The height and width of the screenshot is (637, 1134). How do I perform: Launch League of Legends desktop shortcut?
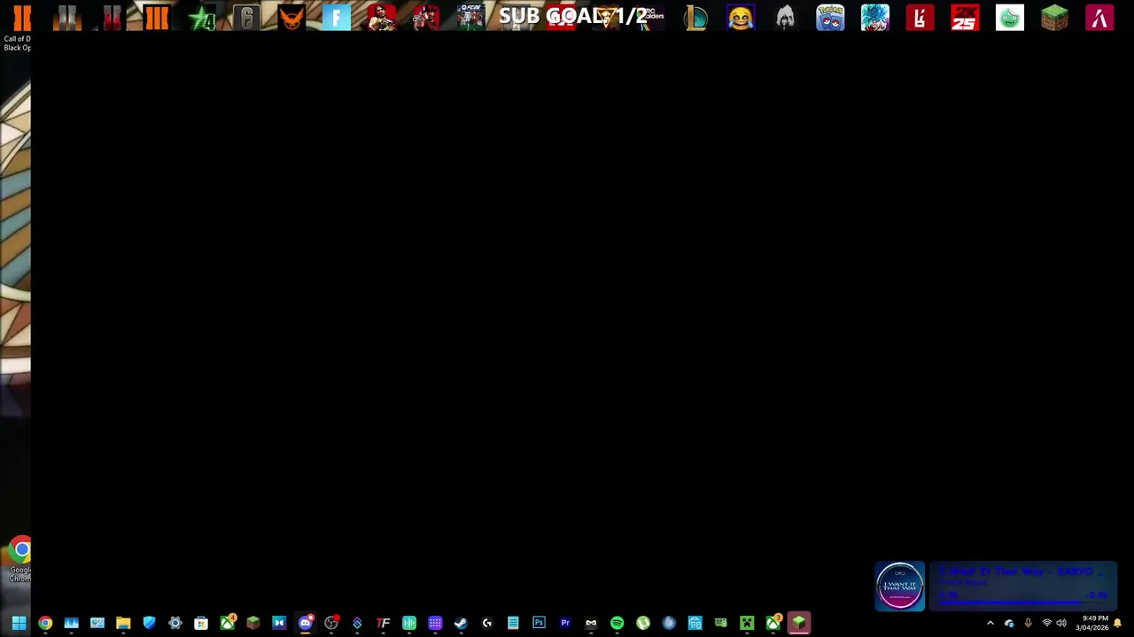695,18
